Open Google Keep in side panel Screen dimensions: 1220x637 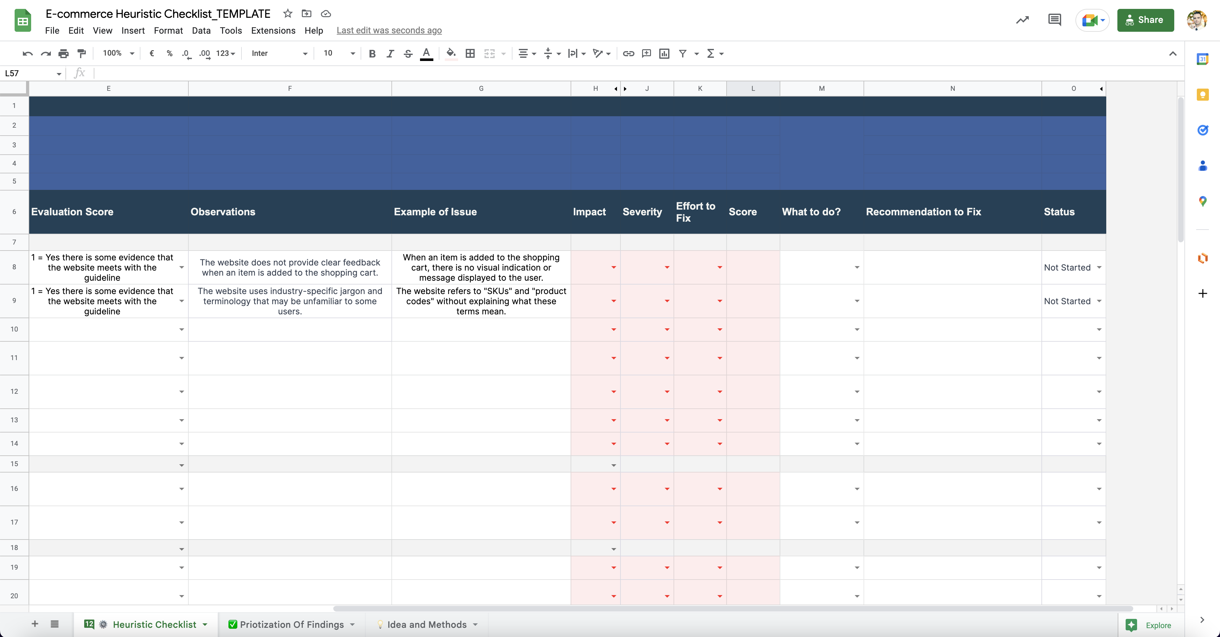point(1203,95)
